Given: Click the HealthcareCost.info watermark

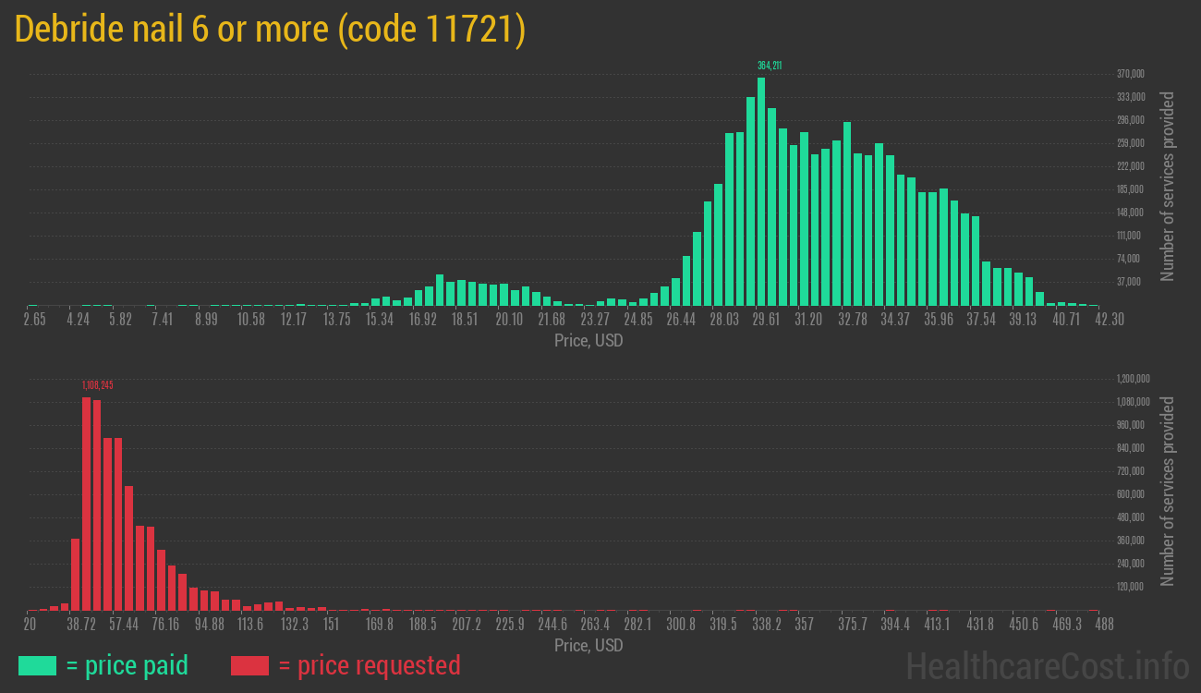Looking at the screenshot, I should [x=1047, y=665].
